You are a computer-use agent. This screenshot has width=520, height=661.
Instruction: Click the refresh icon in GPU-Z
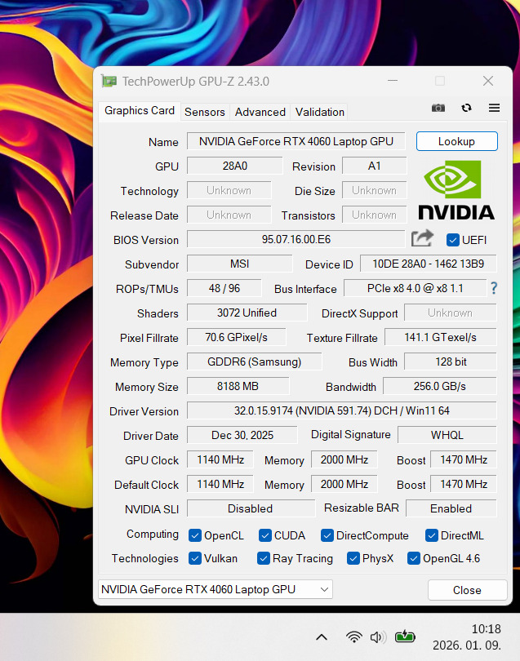(466, 108)
